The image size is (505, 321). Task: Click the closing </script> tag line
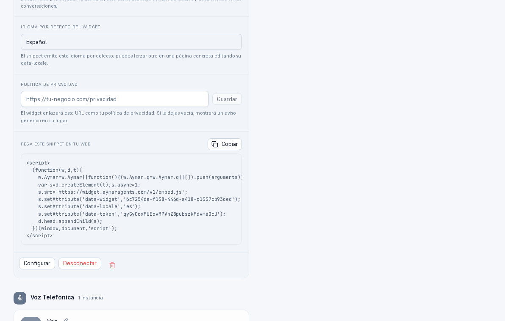(39, 236)
